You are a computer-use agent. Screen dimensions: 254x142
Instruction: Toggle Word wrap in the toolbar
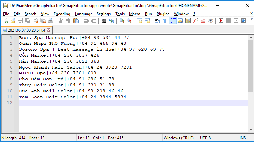coord(157,21)
